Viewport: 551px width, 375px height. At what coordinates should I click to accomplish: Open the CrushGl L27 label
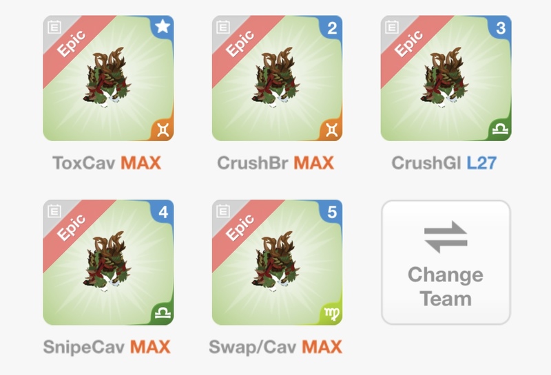pos(444,163)
